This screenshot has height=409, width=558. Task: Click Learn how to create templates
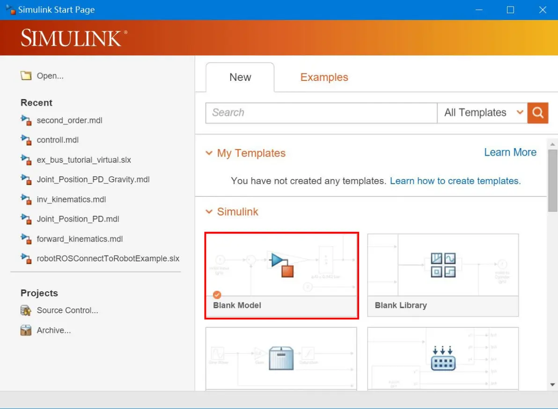(x=455, y=181)
